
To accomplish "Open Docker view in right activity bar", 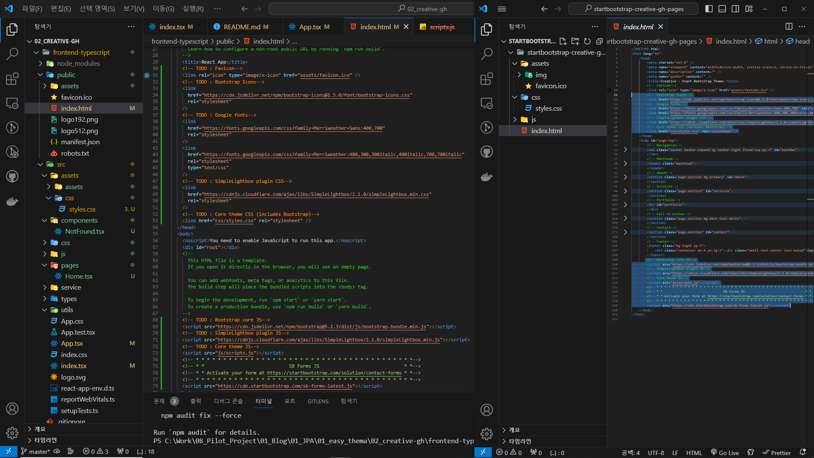I will click(487, 176).
